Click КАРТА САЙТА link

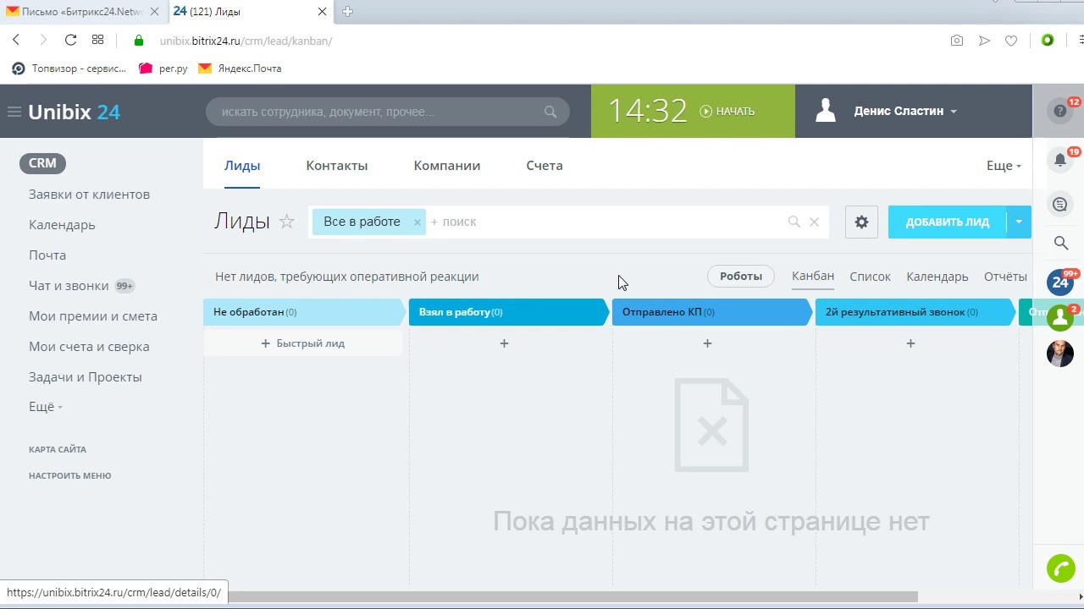tap(58, 450)
